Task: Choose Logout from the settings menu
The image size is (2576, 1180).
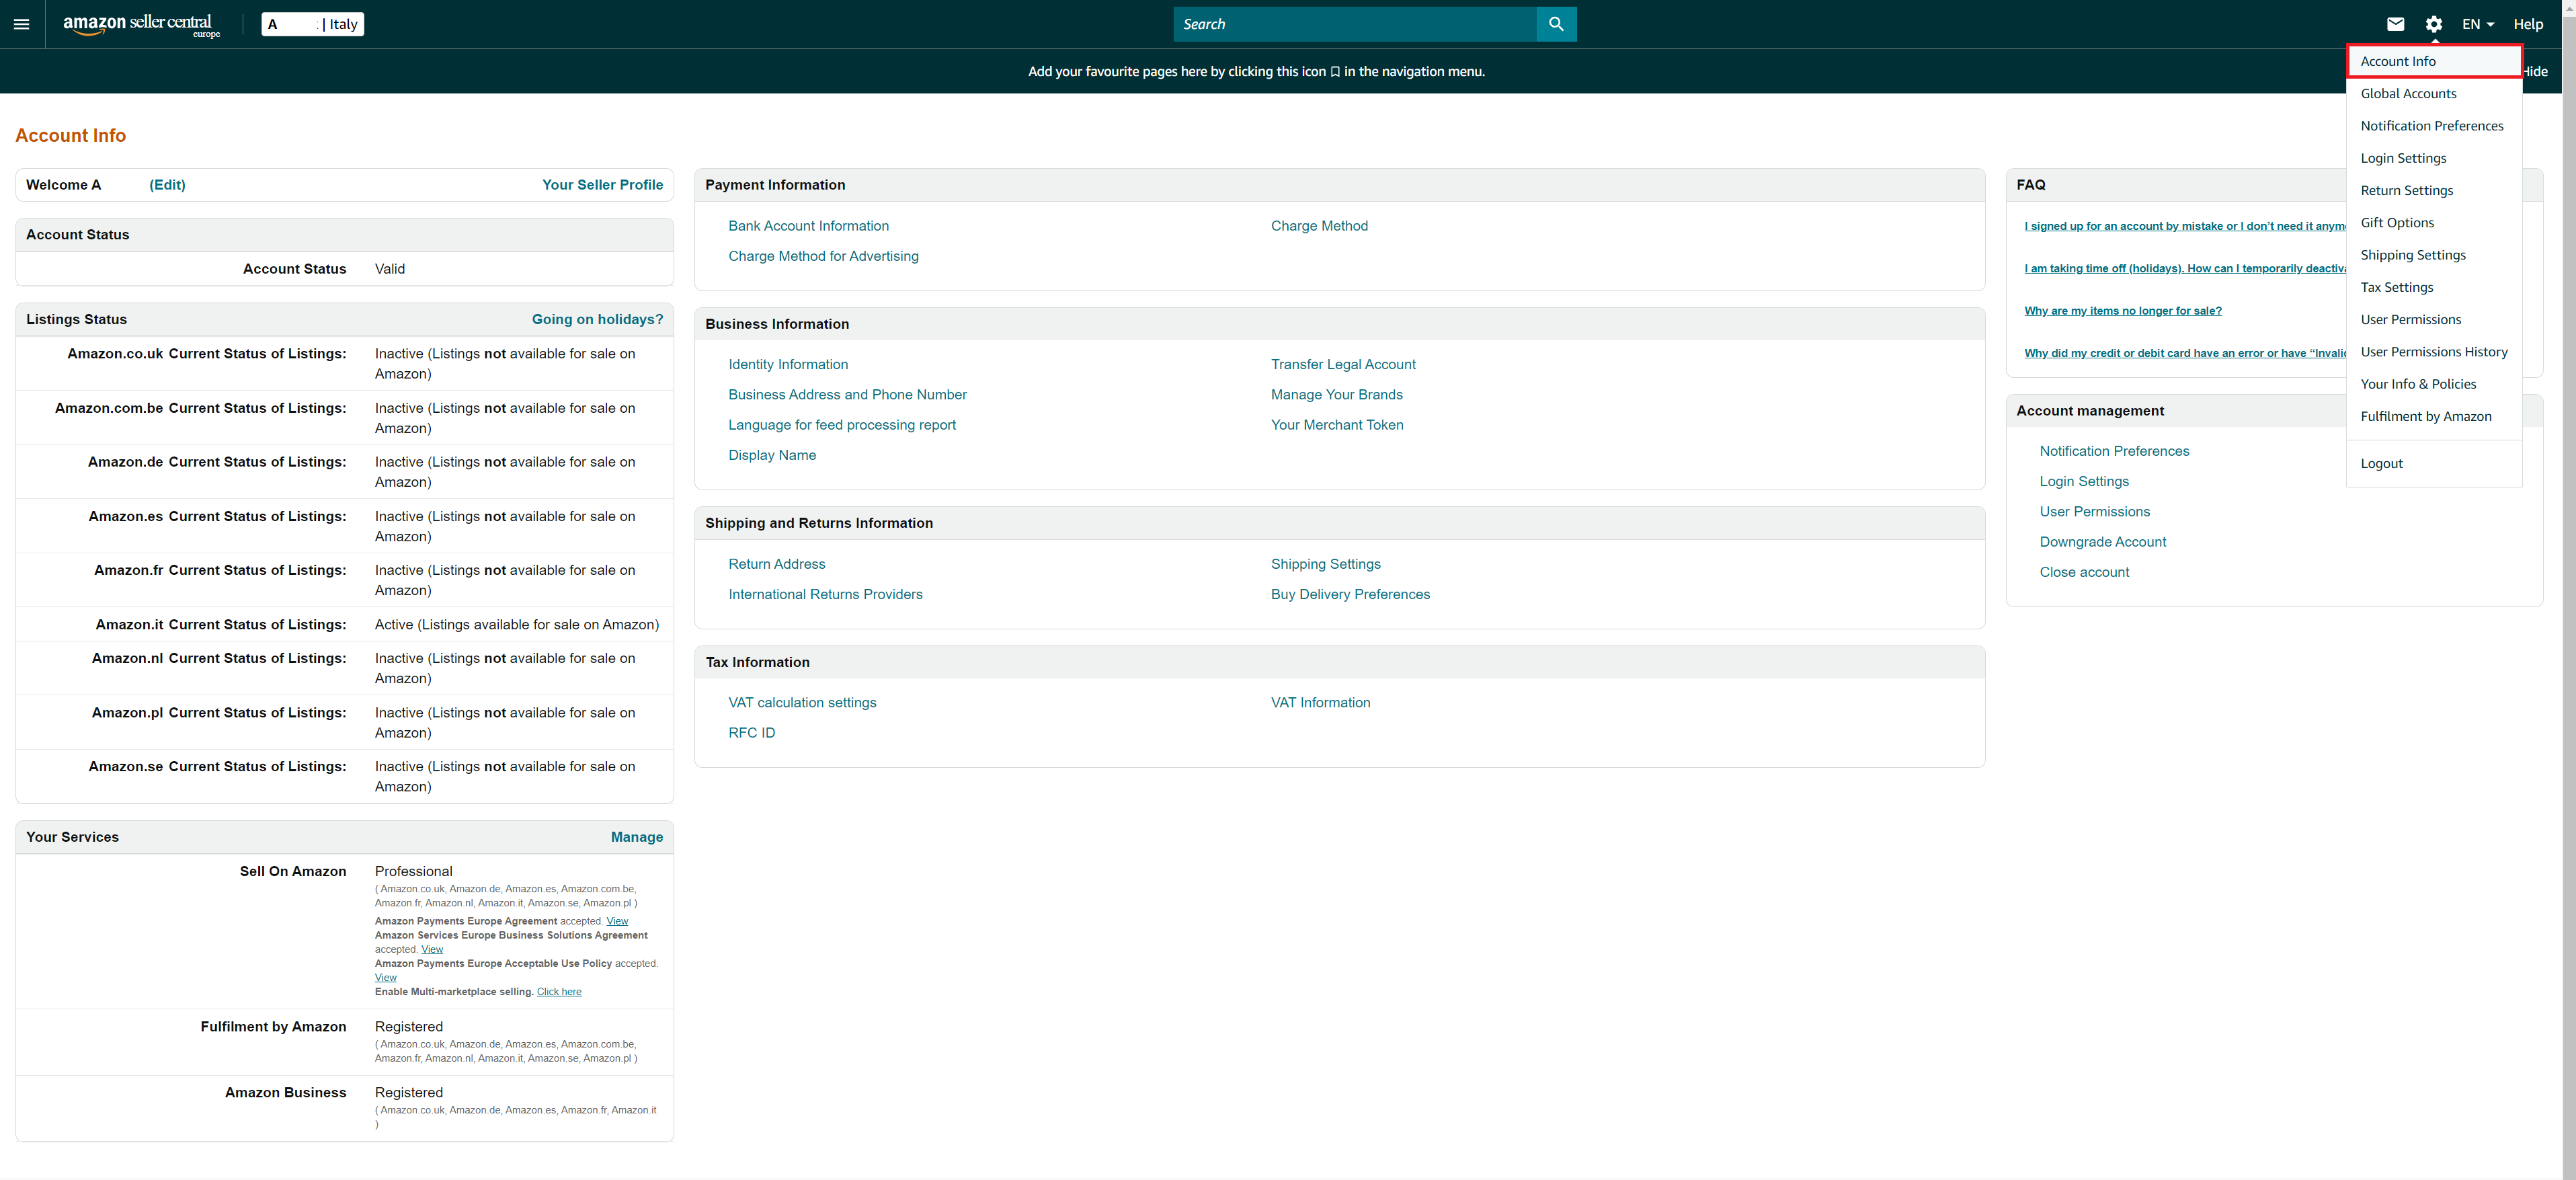Action: 2381,463
